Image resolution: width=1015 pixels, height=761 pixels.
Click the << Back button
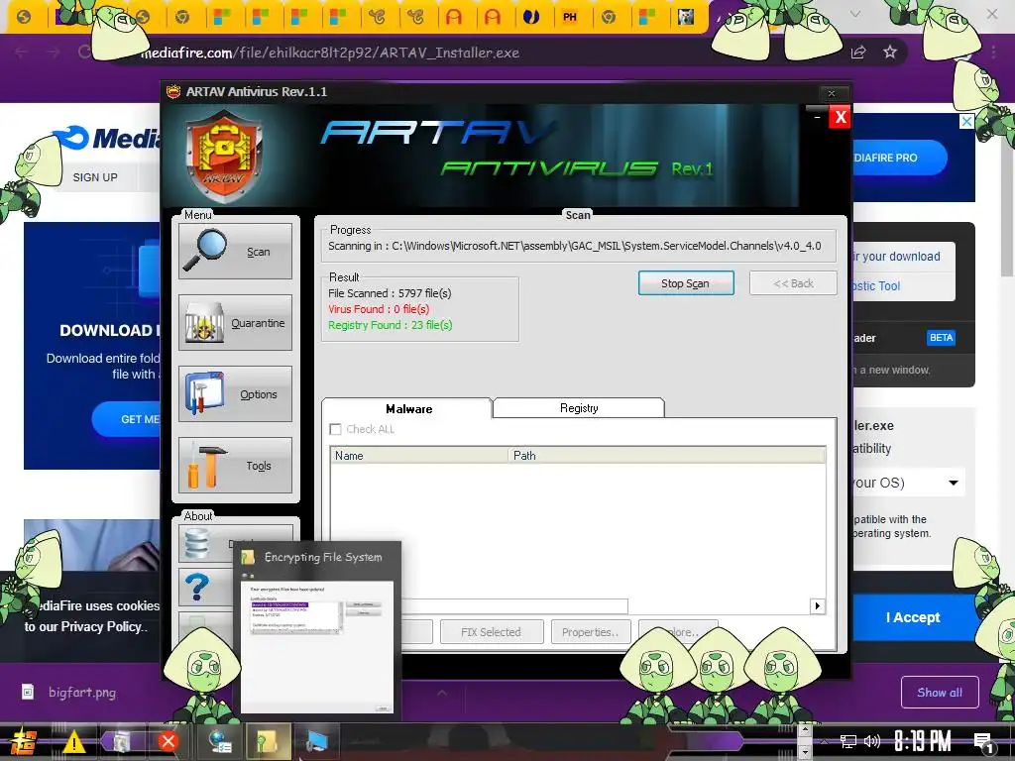coord(793,283)
